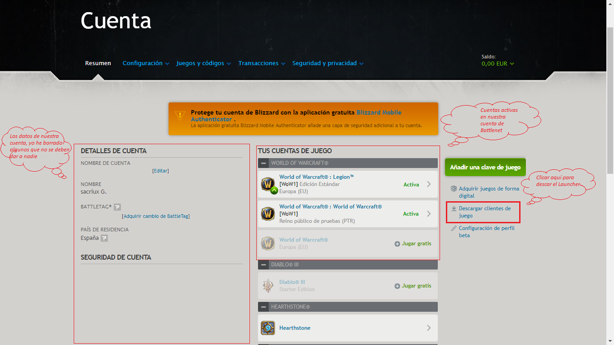
Task: Click the Hearthstone game icon
Action: [268, 328]
